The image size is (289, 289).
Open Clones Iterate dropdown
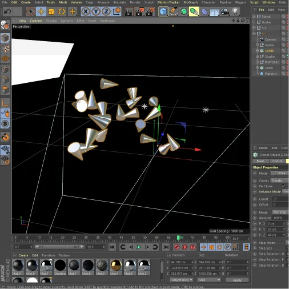(x=280, y=180)
